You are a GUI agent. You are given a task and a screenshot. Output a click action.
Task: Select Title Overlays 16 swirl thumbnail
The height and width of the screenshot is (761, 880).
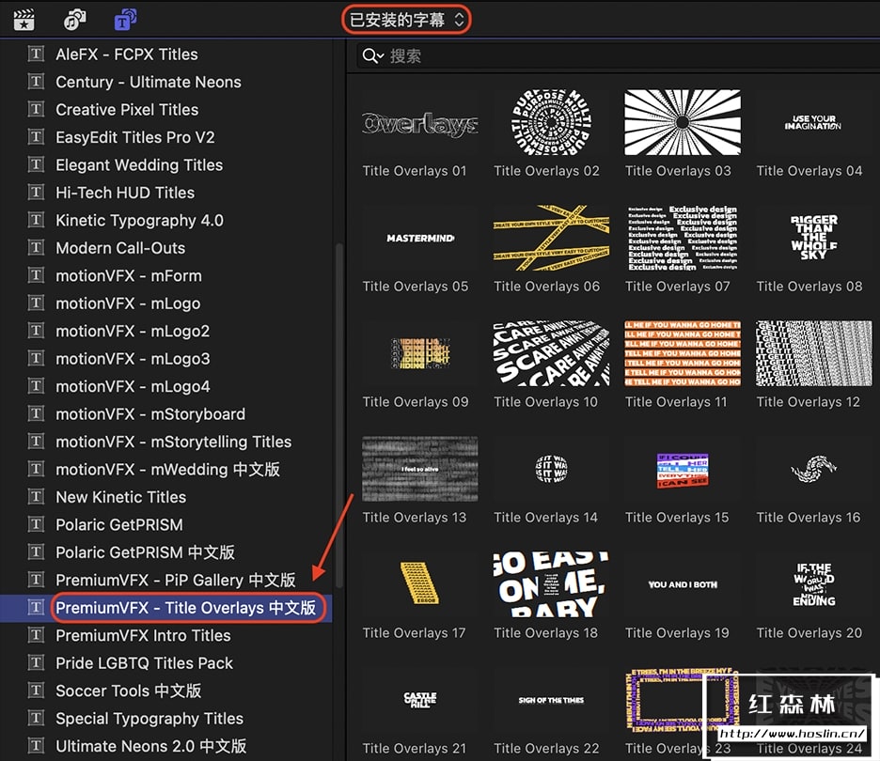point(814,470)
